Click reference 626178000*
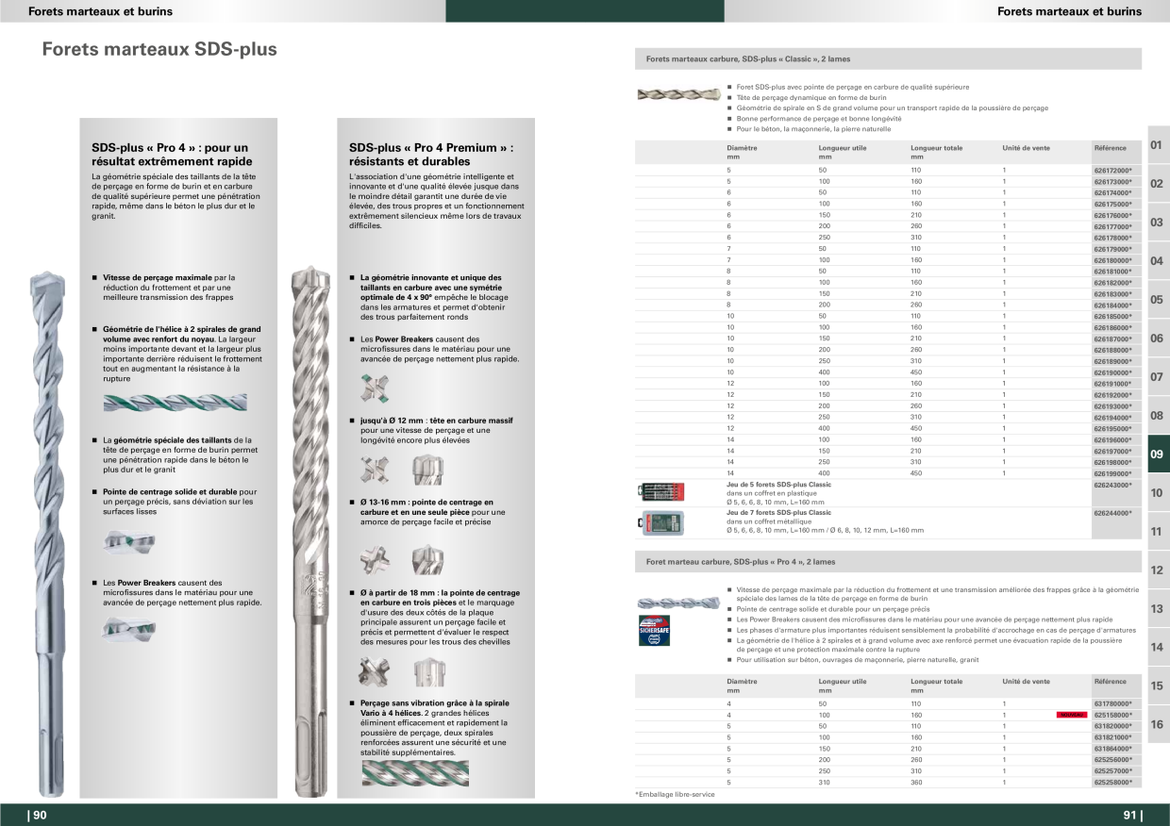Image resolution: width=1170 pixels, height=826 pixels. coord(1112,238)
